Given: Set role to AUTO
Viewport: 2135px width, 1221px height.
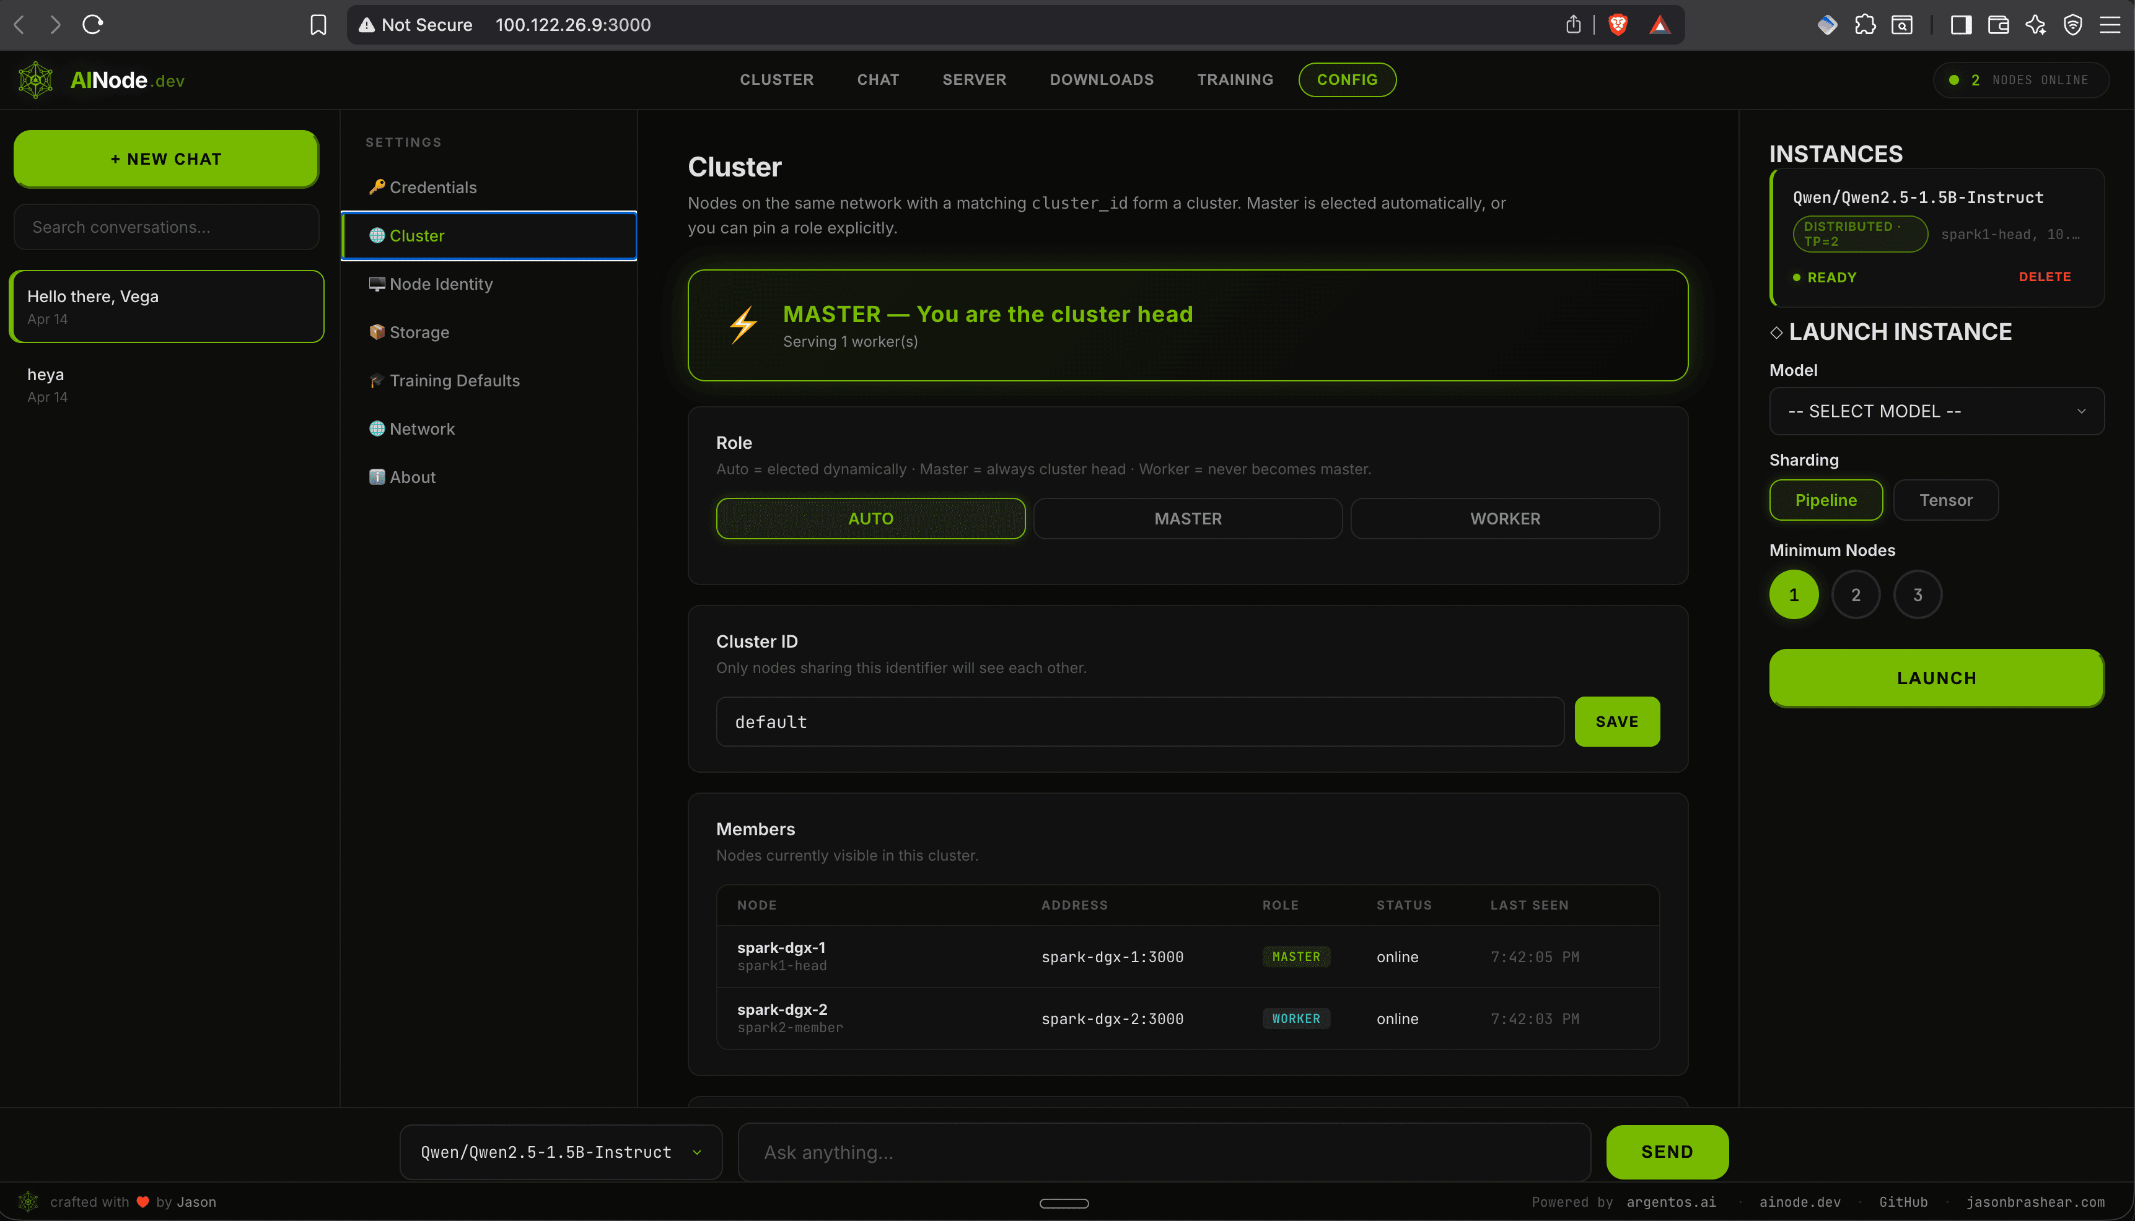Looking at the screenshot, I should (x=870, y=518).
